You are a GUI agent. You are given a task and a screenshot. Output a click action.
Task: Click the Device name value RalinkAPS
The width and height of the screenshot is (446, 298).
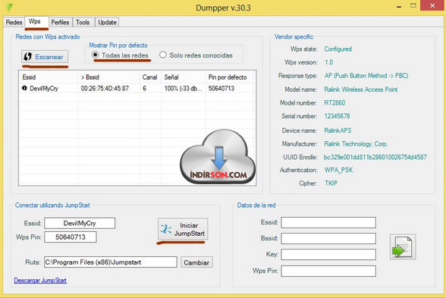click(x=338, y=130)
